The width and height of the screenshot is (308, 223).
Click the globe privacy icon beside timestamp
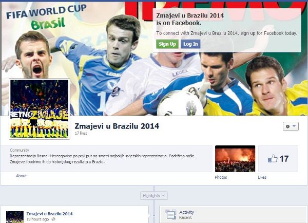[x=53, y=219]
